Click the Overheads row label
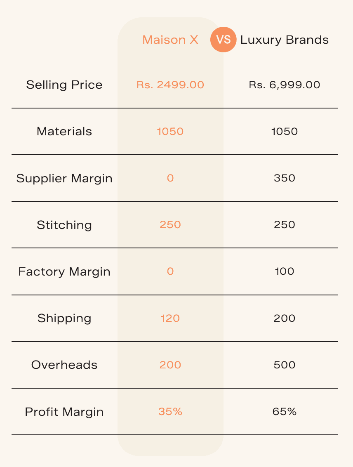This screenshot has width=353, height=467. click(x=64, y=365)
